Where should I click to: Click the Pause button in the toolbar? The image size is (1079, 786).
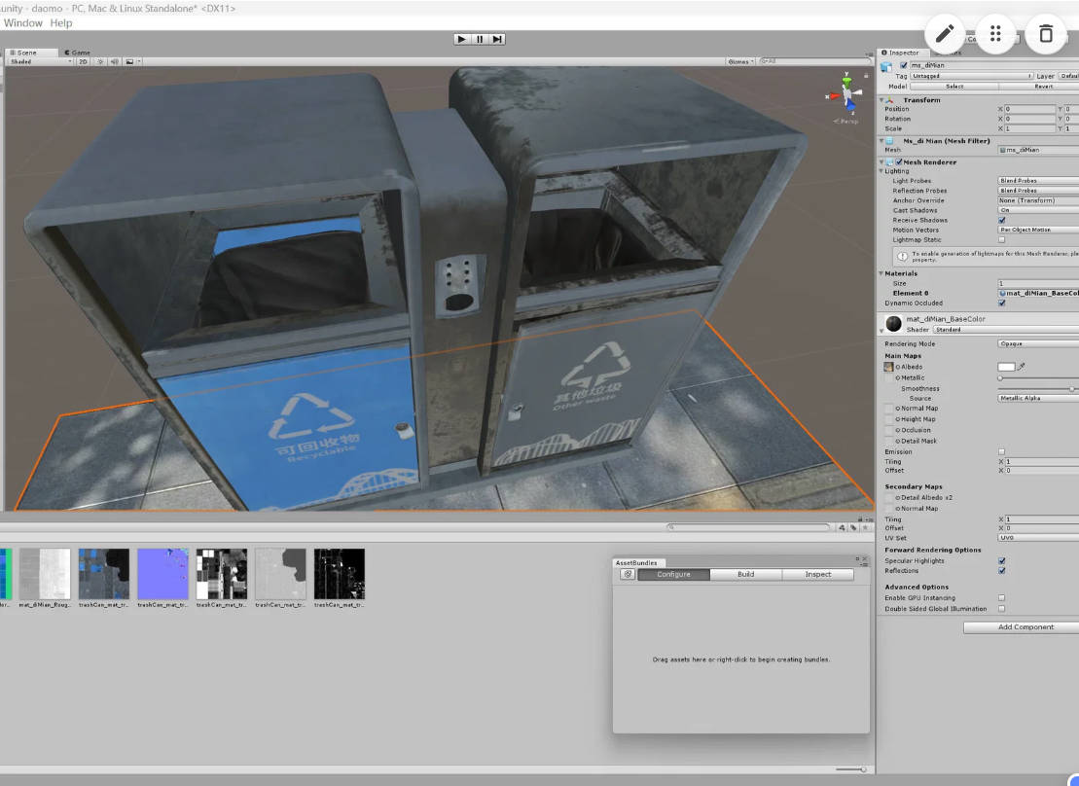point(480,39)
